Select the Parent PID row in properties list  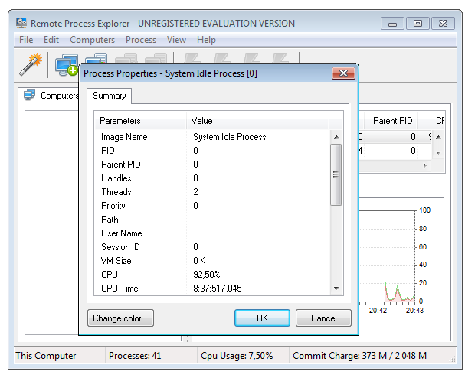(x=213, y=165)
